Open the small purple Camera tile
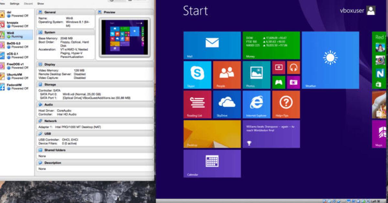Screen dimensions: 388x203 coord(293,82)
